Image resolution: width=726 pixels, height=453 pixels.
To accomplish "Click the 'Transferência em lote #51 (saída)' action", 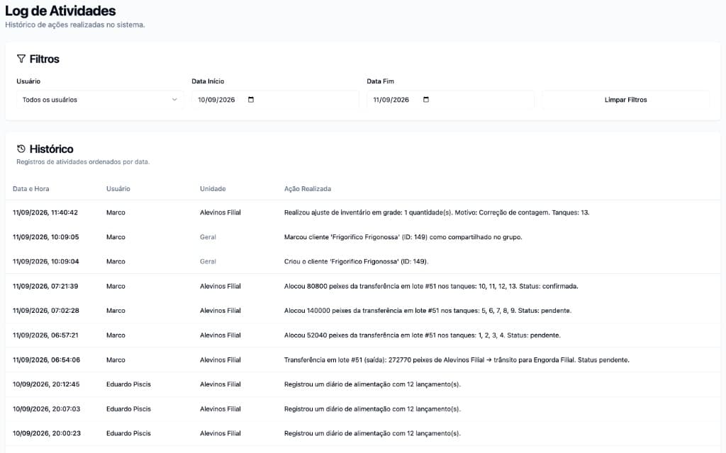I will (x=457, y=360).
